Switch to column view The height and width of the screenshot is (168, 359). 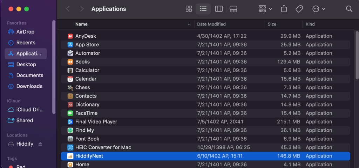click(x=219, y=9)
